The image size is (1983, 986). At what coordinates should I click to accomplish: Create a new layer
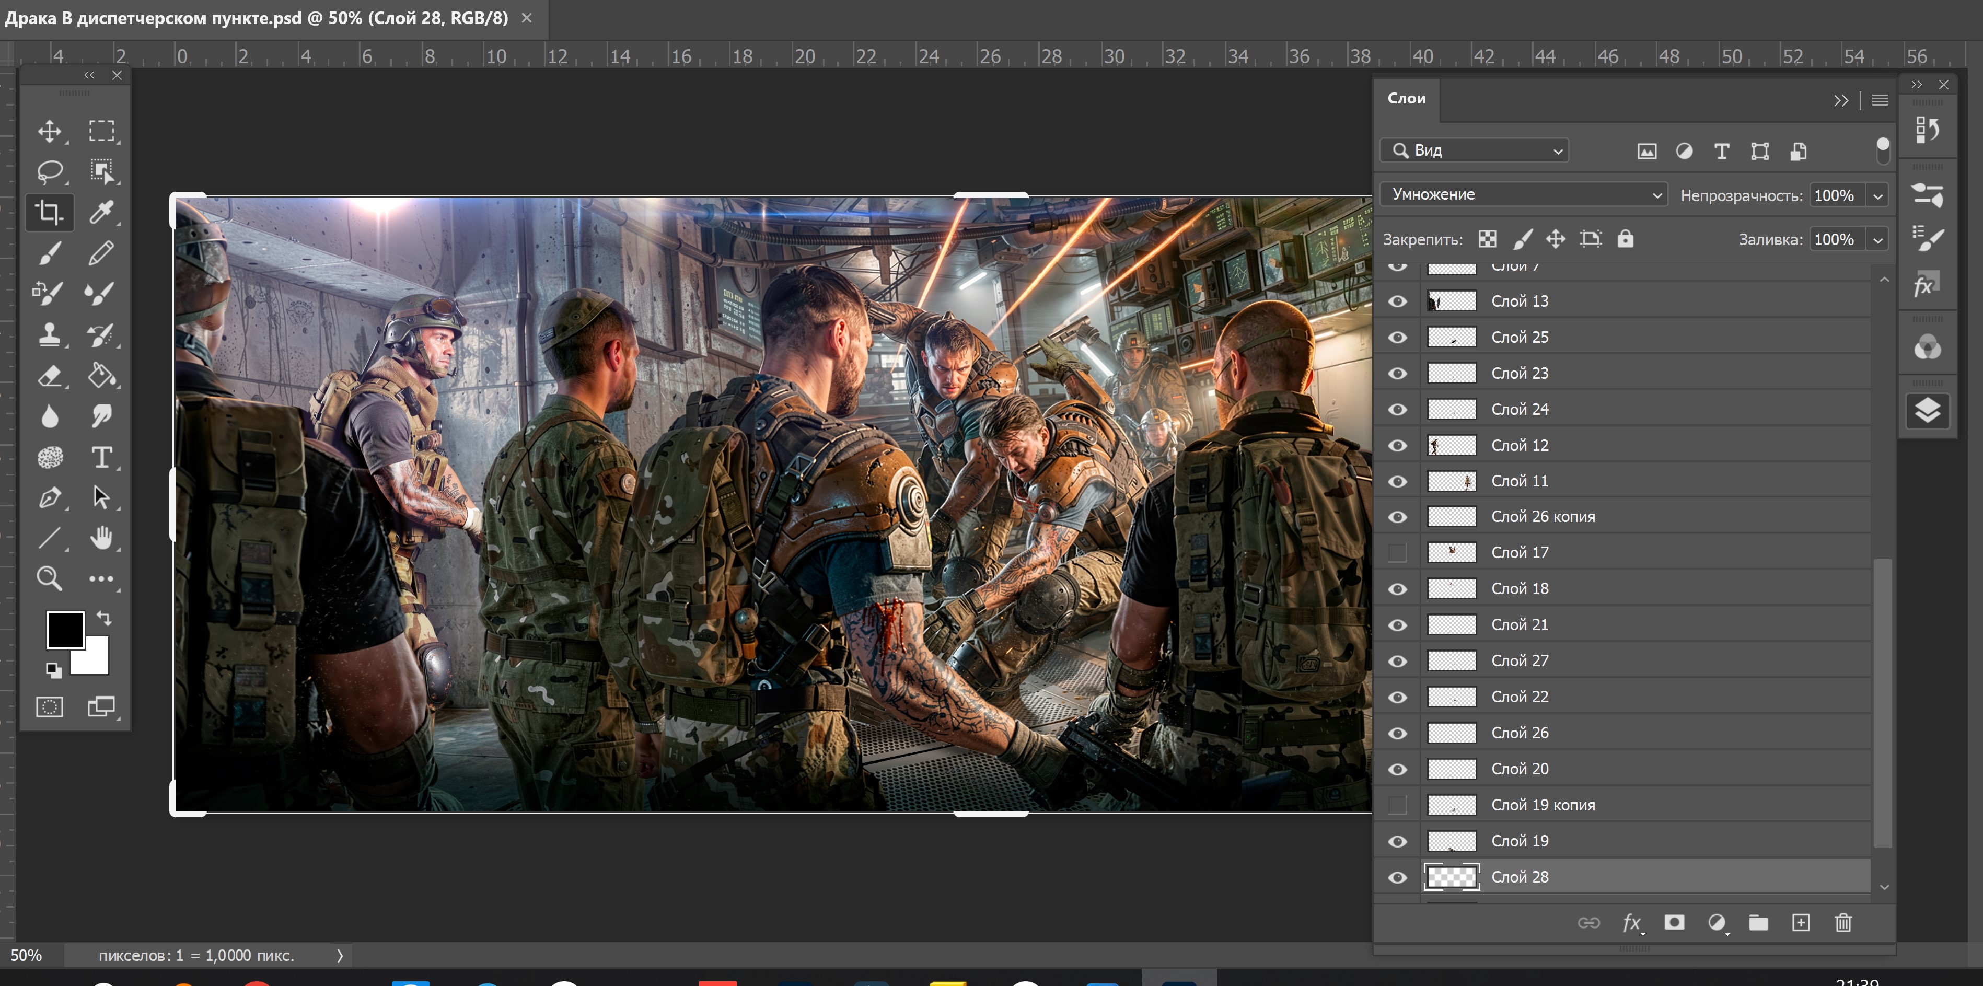tap(1801, 922)
